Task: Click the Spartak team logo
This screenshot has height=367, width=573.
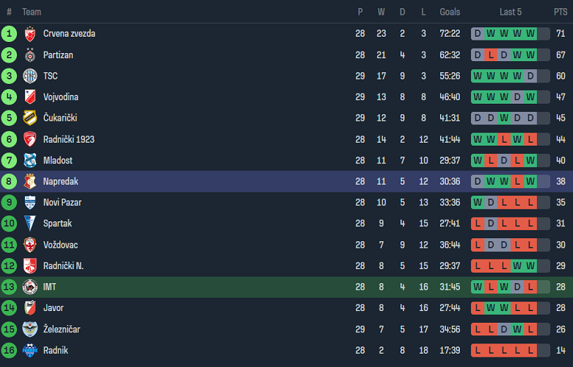Action: point(30,224)
